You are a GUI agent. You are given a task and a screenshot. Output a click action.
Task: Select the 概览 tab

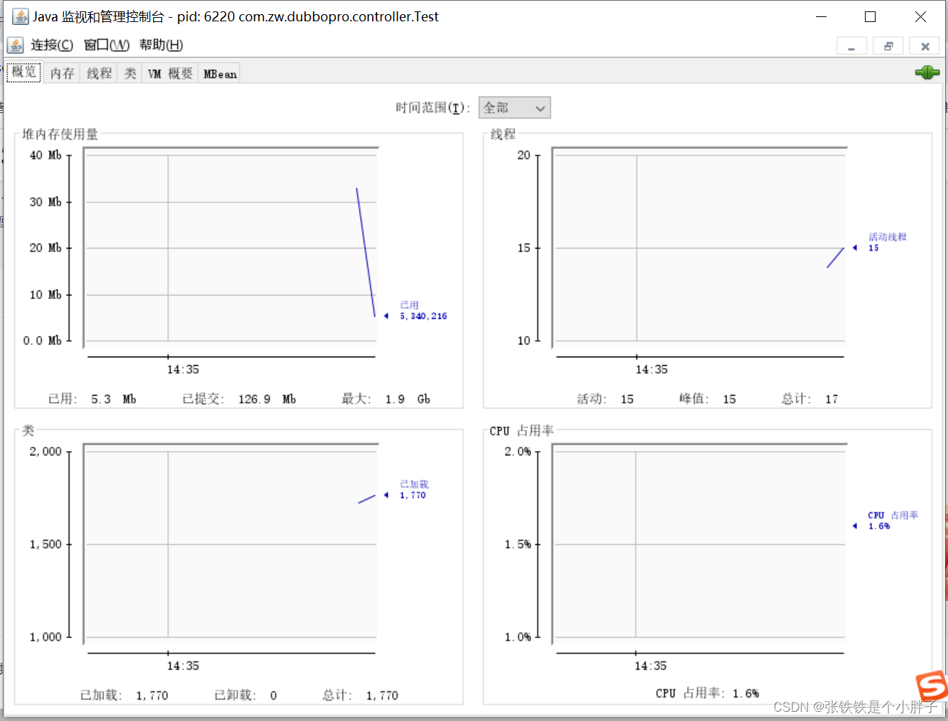point(24,72)
